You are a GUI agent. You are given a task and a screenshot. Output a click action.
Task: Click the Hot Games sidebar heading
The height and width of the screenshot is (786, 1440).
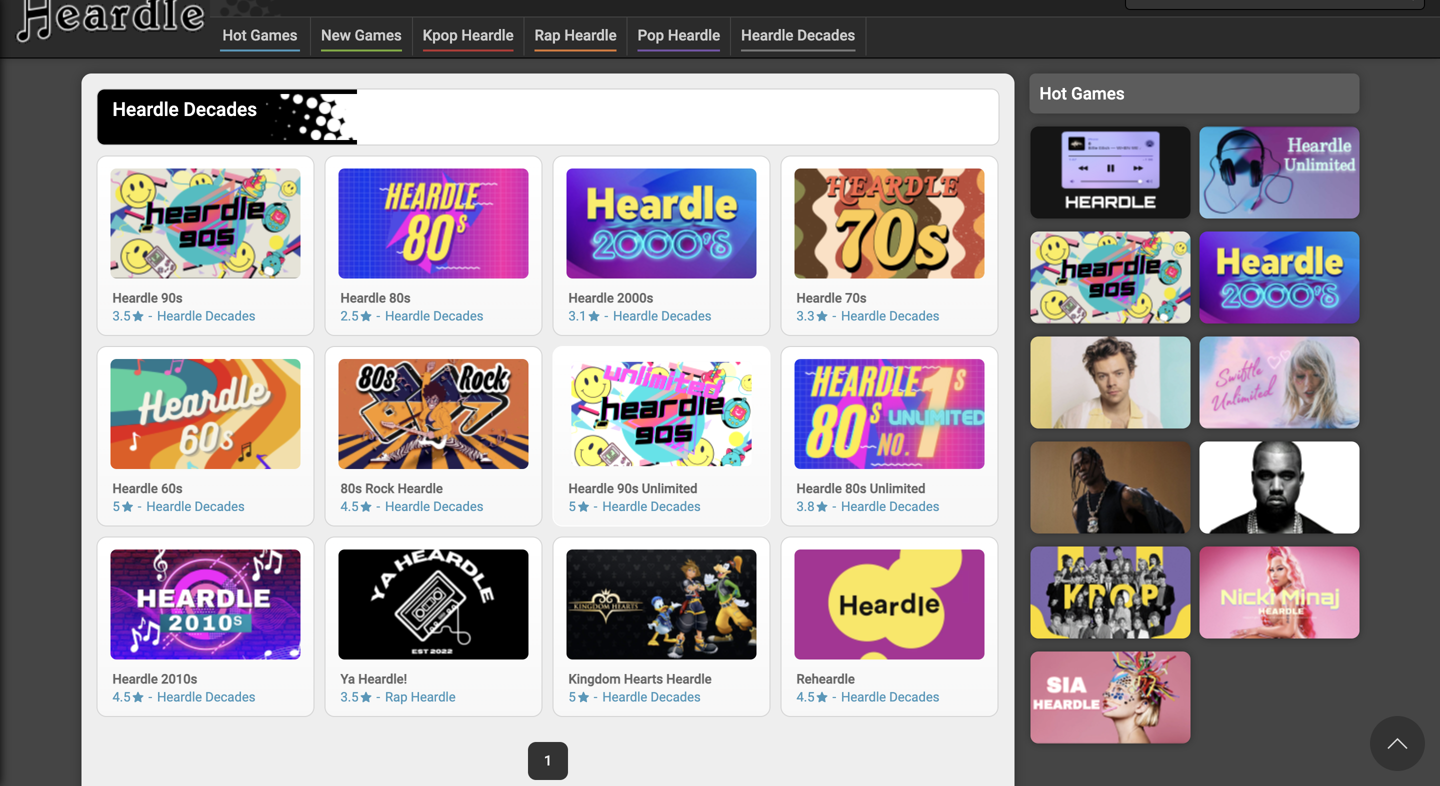[1194, 94]
